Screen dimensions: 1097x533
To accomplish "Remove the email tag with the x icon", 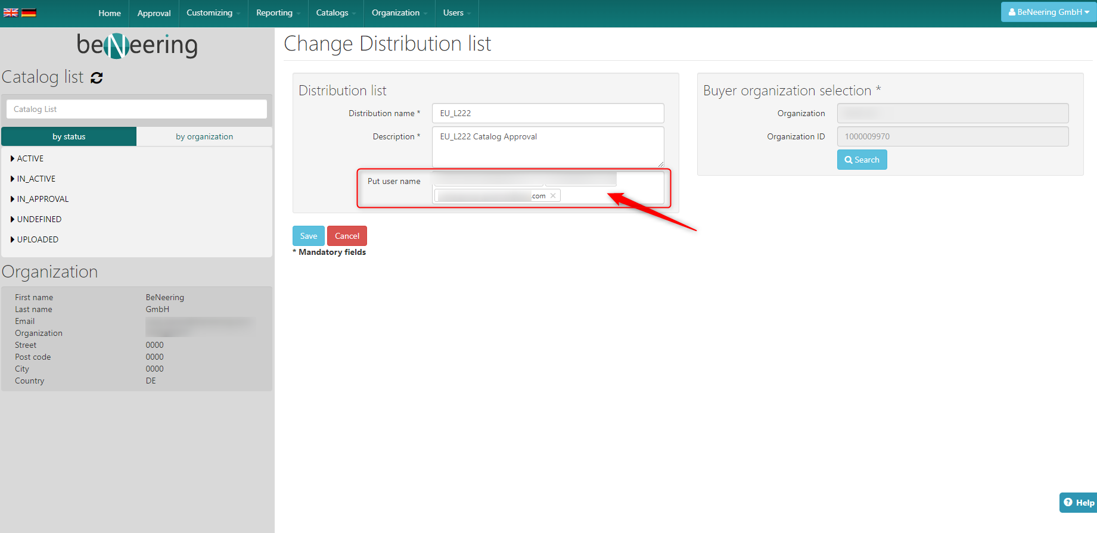I will (553, 196).
